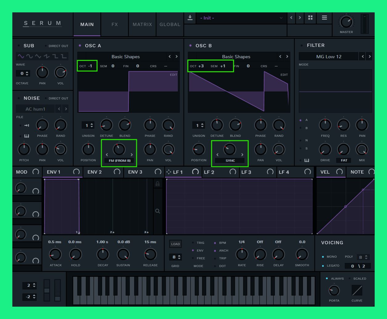The image size is (387, 319).
Task: Click the porta curve shape icon
Action: click(x=357, y=290)
